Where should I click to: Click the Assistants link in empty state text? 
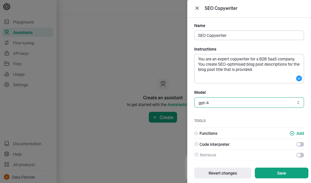click(177, 105)
